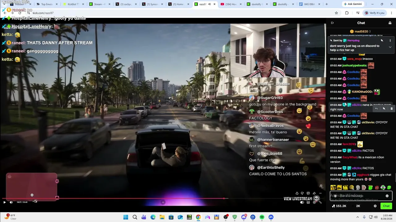This screenshot has width=396, height=222.
Task: Show the 151.2K points balance
Action: coord(339,206)
